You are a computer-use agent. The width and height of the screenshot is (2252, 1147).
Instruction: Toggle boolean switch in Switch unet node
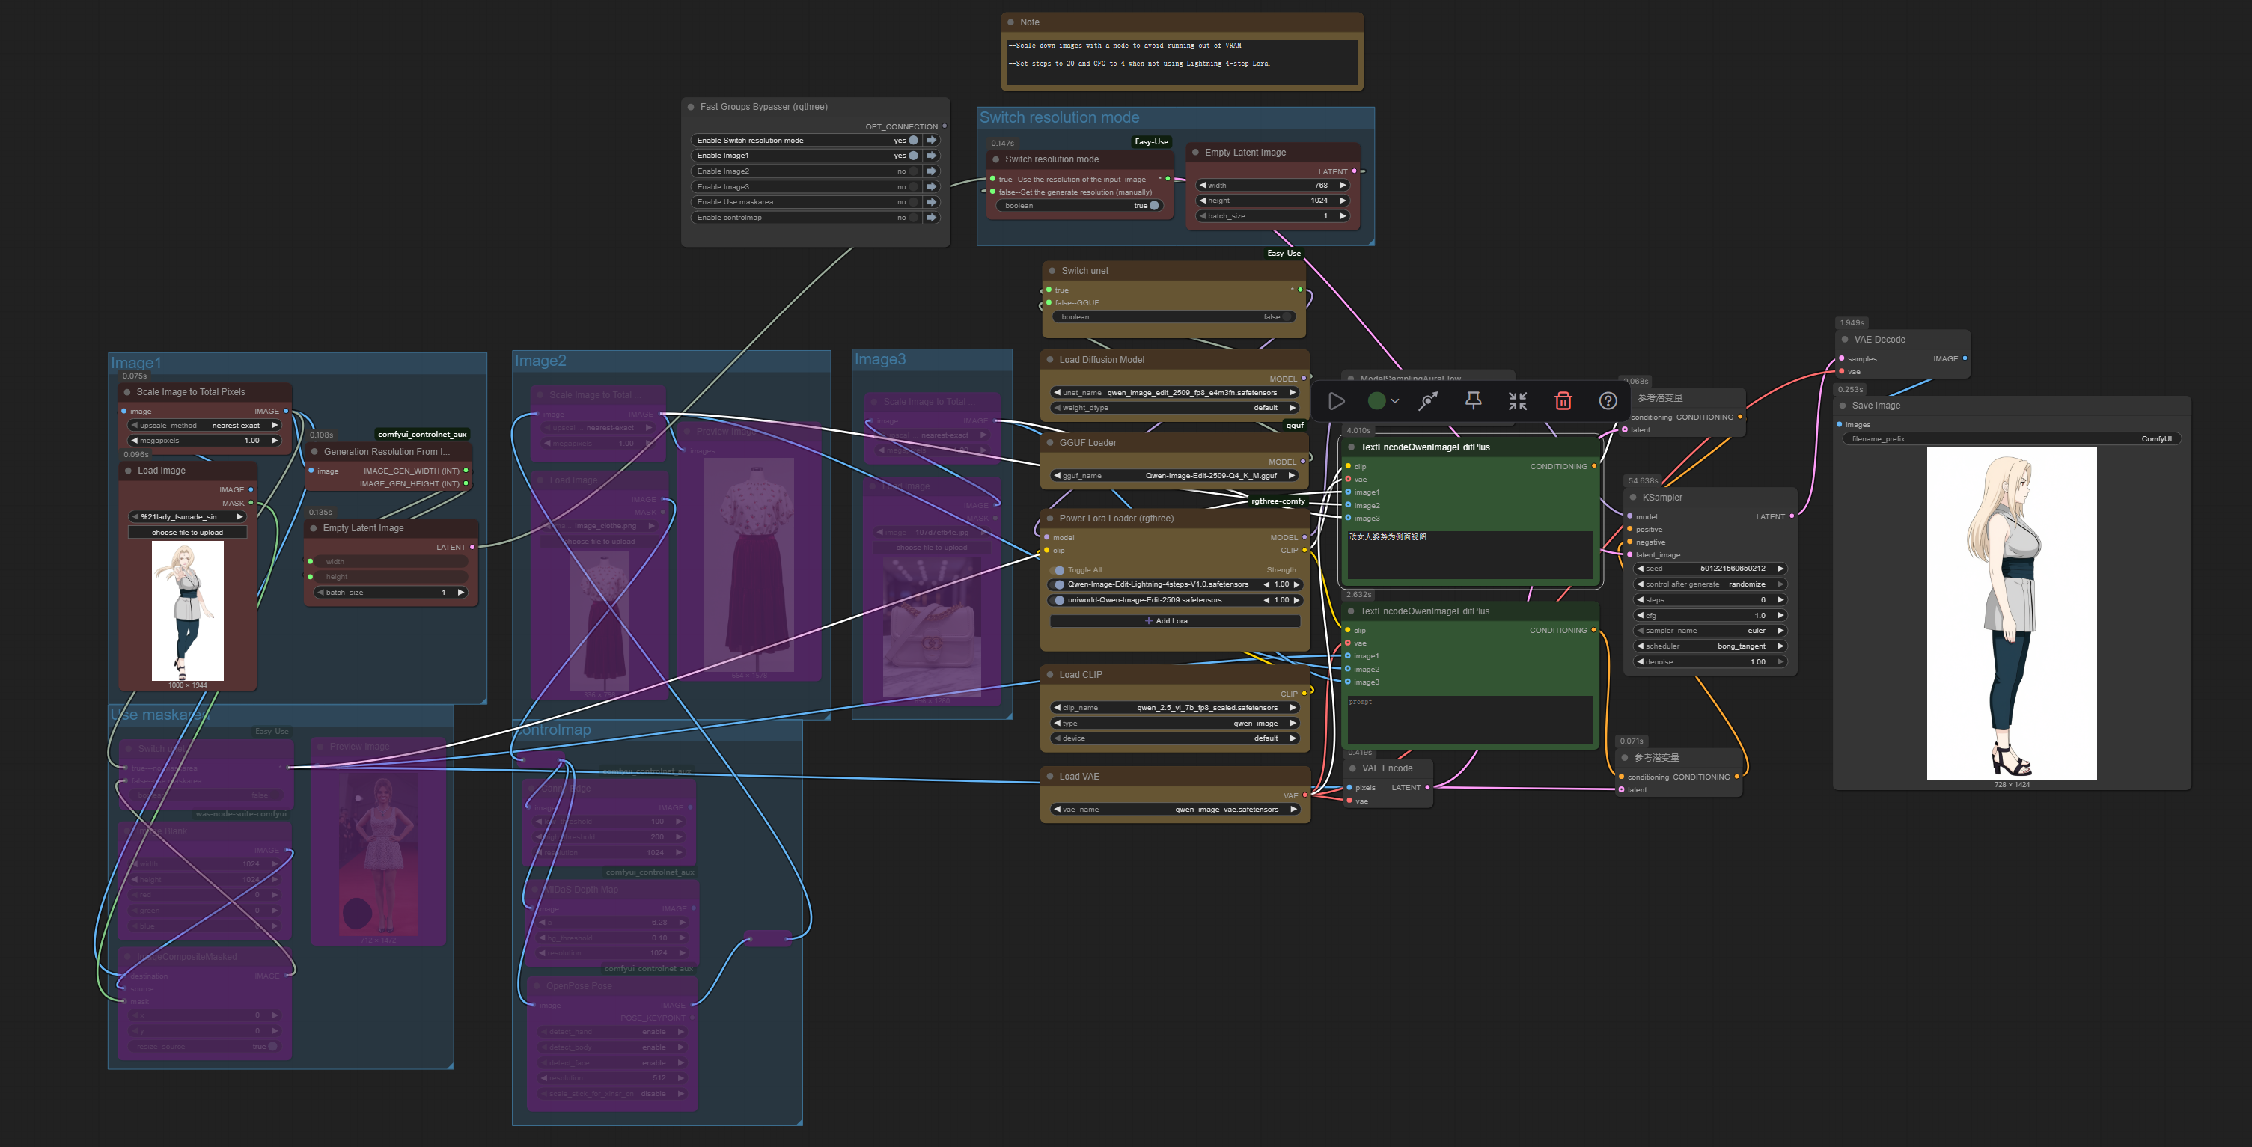pos(1286,317)
